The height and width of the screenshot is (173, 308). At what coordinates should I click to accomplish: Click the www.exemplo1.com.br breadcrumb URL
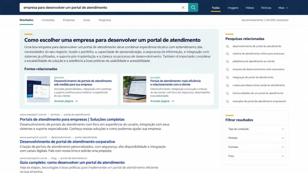(x=33, y=114)
